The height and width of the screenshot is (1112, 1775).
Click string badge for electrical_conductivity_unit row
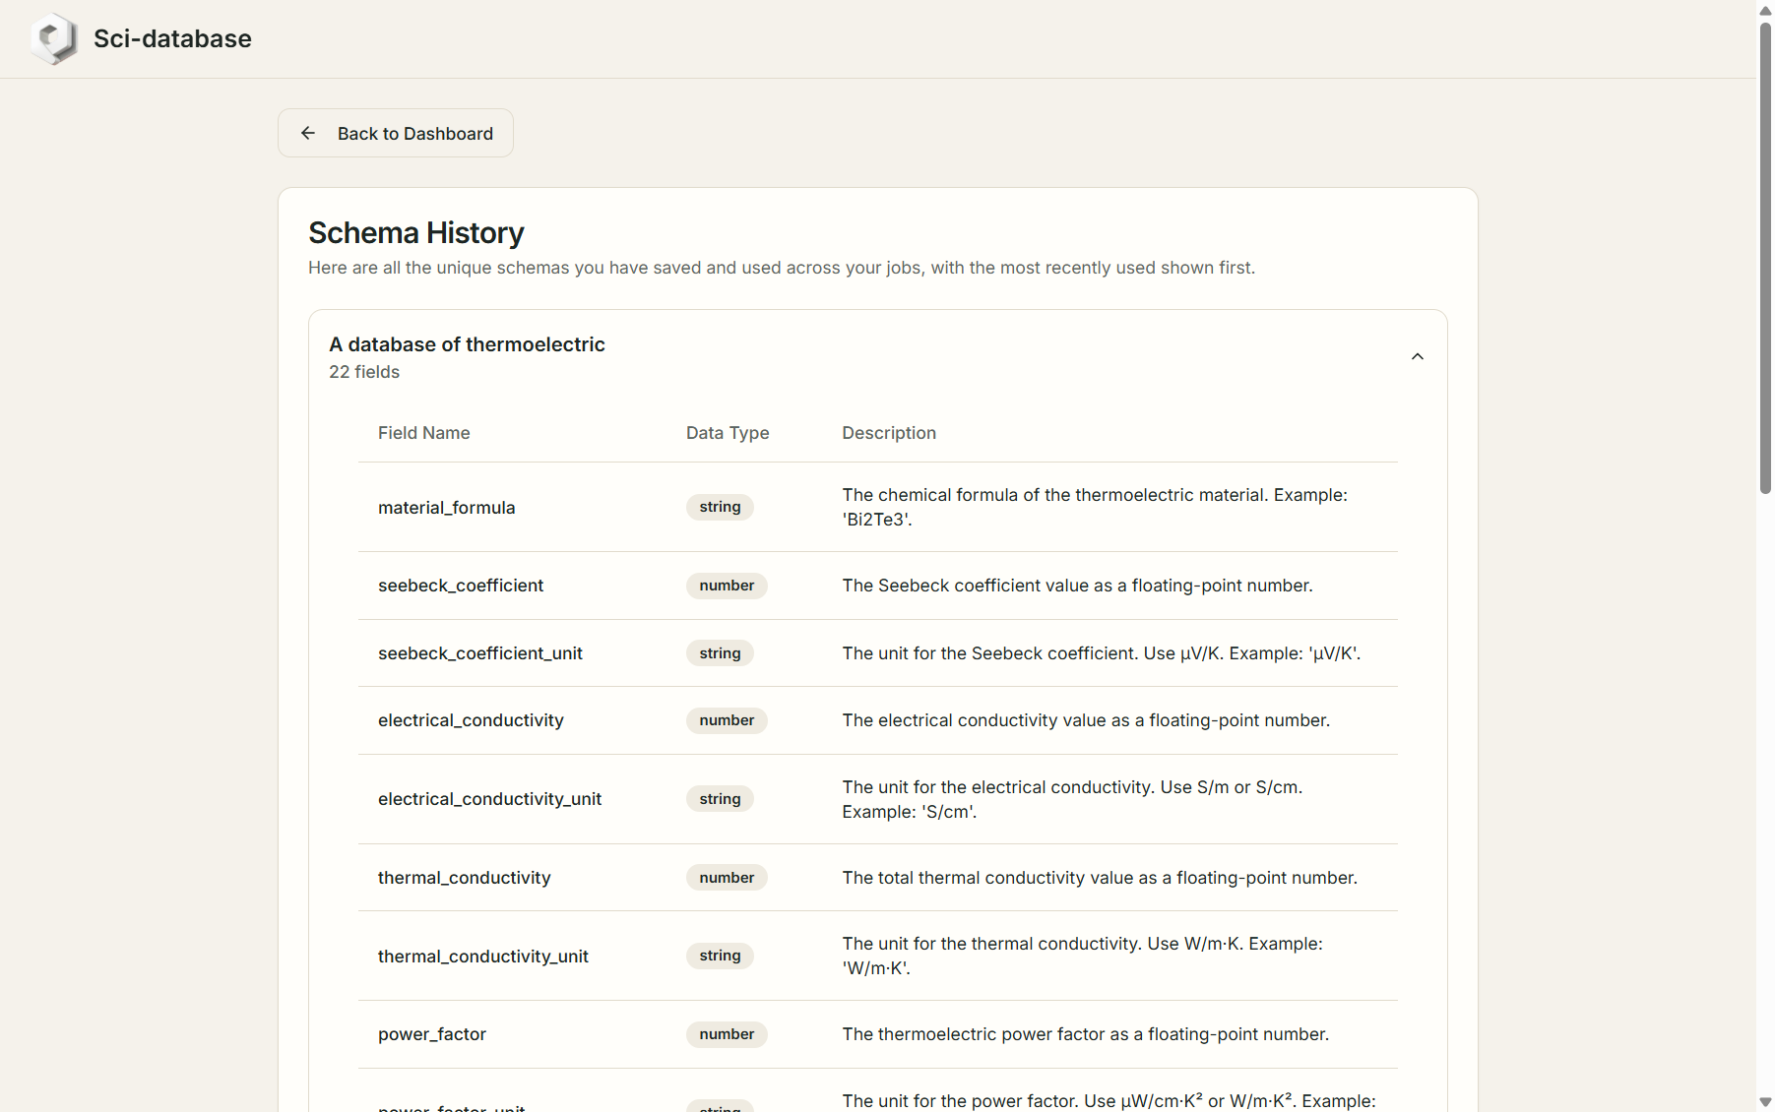(720, 799)
